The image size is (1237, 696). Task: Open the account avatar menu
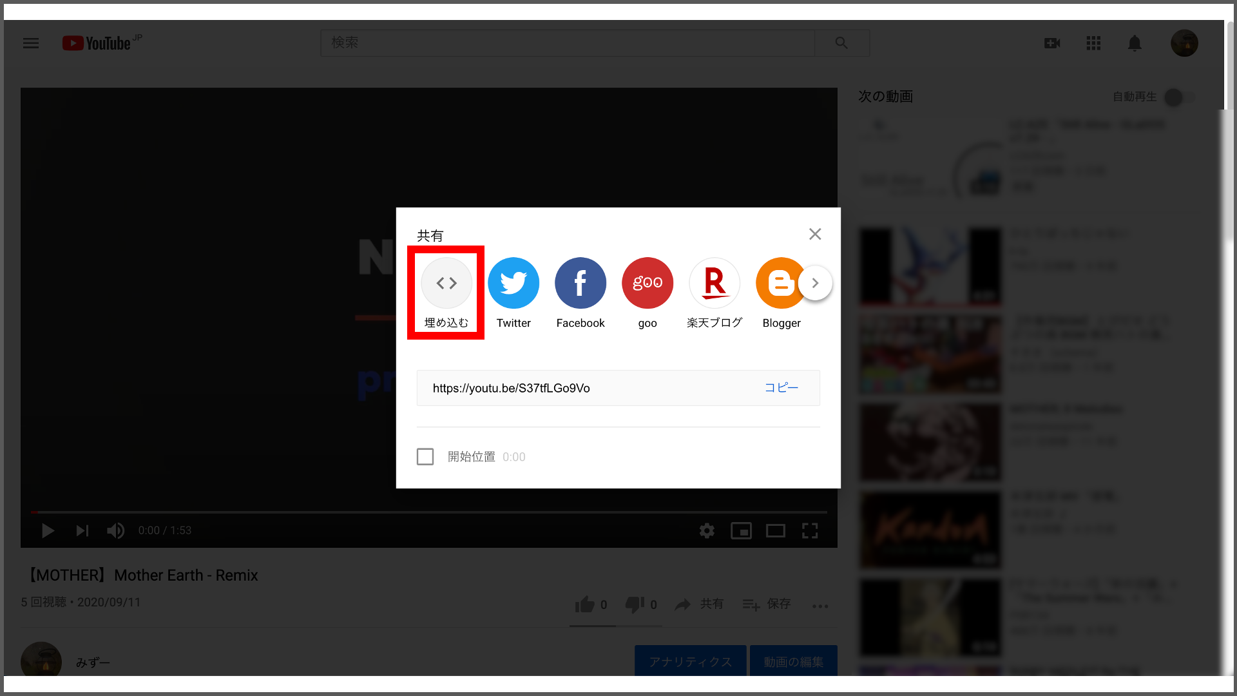pos(1184,43)
